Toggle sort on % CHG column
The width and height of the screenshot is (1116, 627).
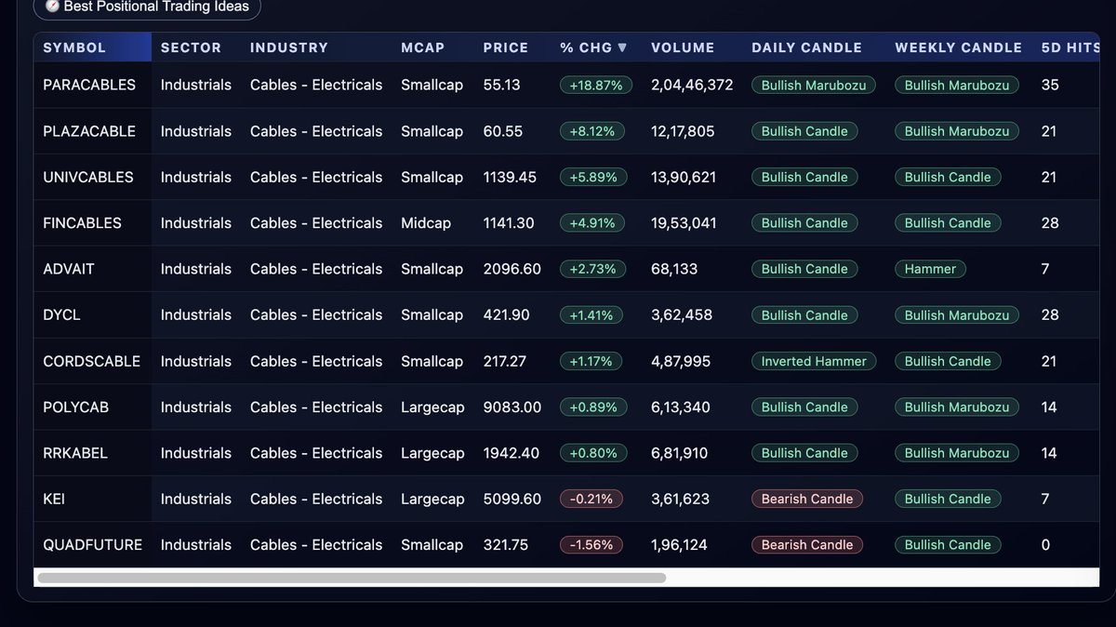click(x=593, y=47)
